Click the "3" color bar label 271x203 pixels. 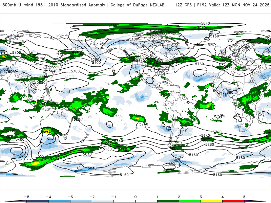[201, 197]
